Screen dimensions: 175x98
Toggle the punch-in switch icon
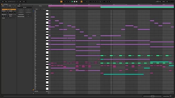coord(98,2)
